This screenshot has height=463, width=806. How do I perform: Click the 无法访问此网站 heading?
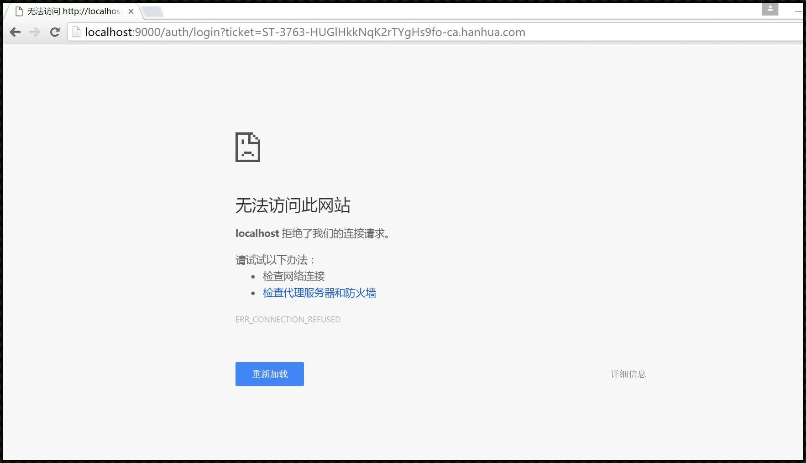[293, 205]
